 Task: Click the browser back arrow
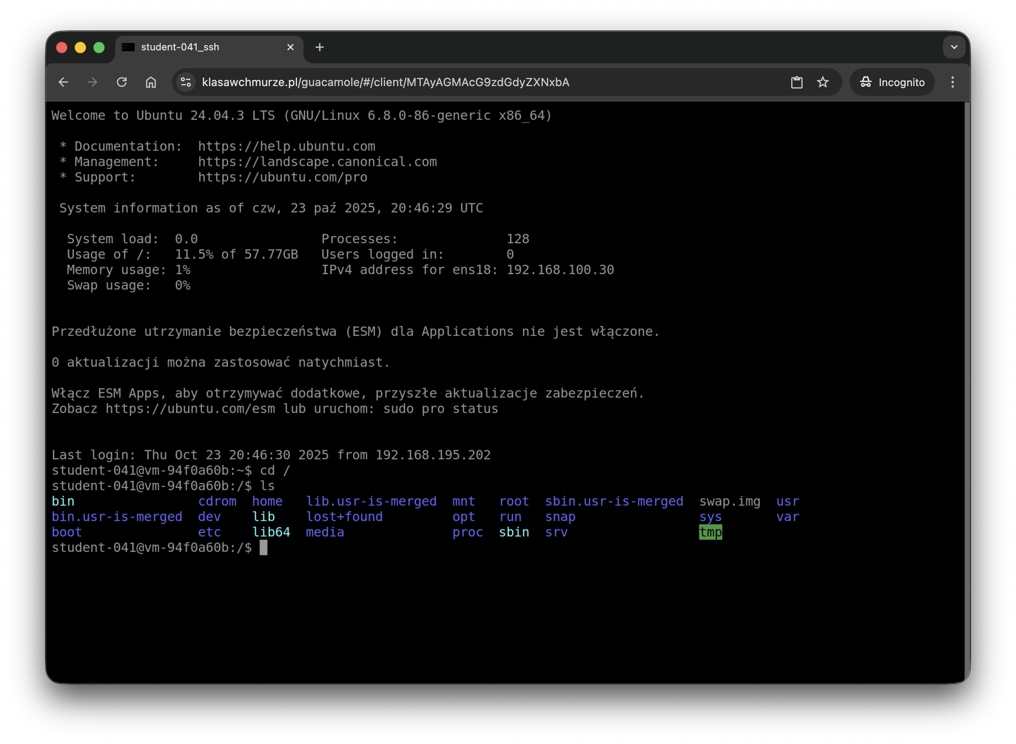click(63, 82)
